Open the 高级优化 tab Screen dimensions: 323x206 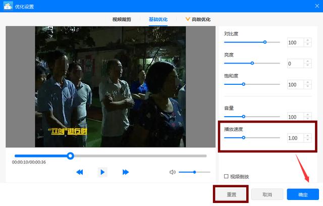pyautogui.click(x=201, y=19)
